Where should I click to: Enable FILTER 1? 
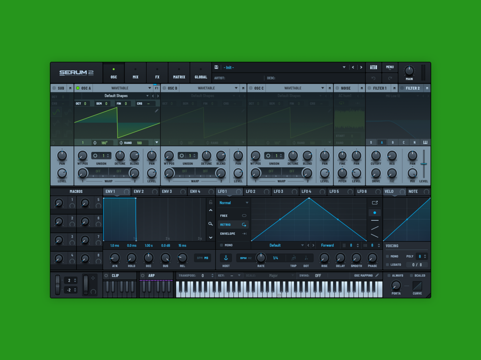[370, 88]
